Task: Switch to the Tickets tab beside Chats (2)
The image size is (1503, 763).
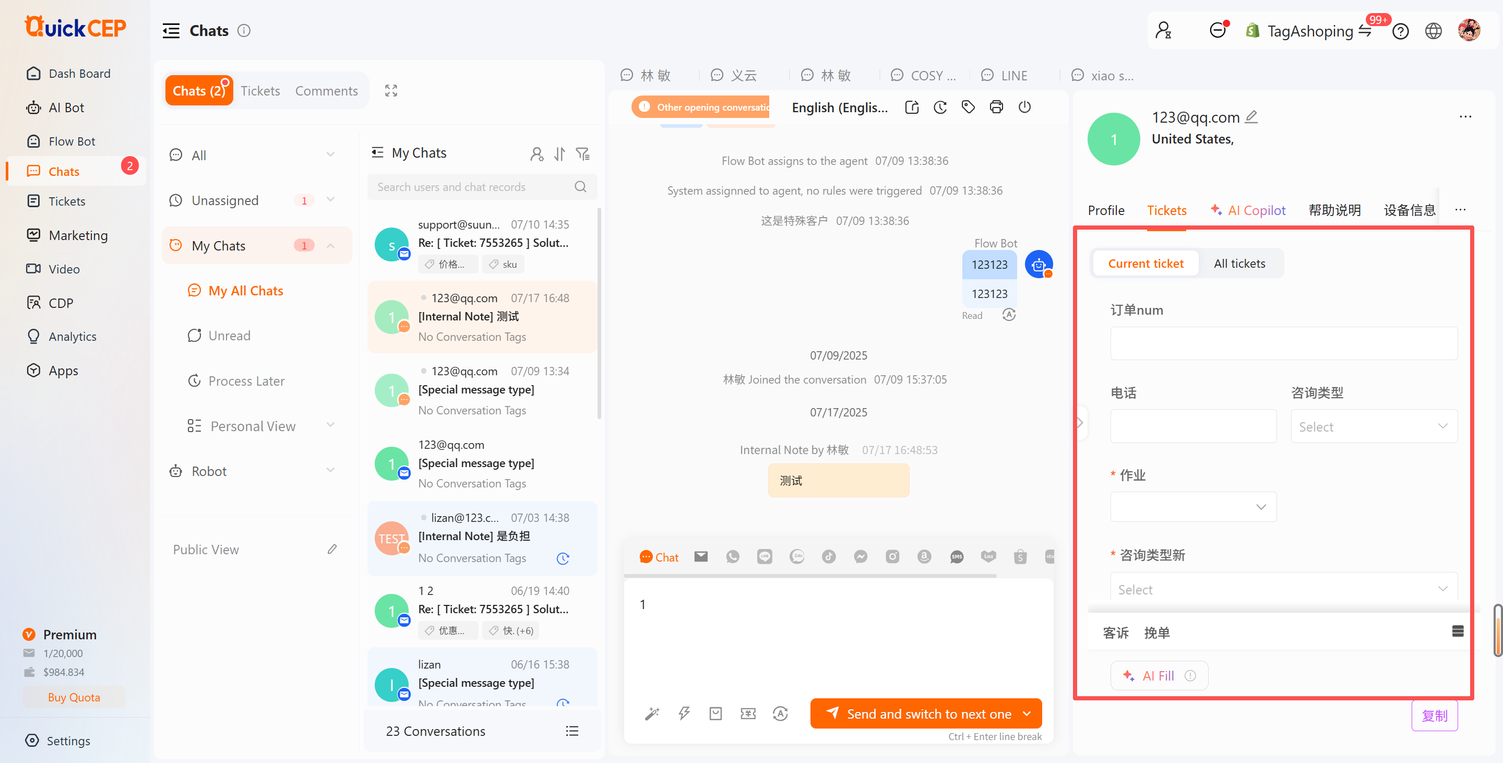Action: [260, 90]
